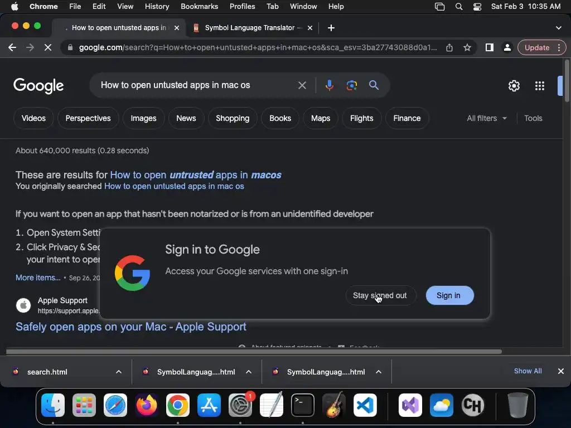This screenshot has height=428, width=571.
Task: Expand search.html download options
Action: tap(118, 372)
